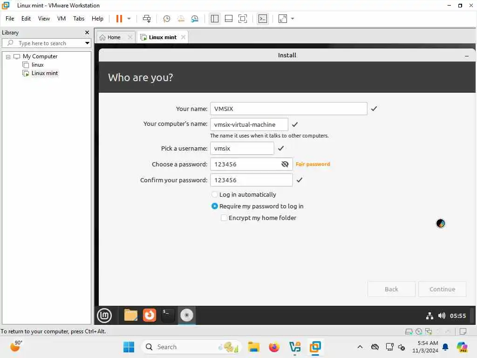Close the Library panel
This screenshot has height=358, width=477.
click(x=87, y=32)
